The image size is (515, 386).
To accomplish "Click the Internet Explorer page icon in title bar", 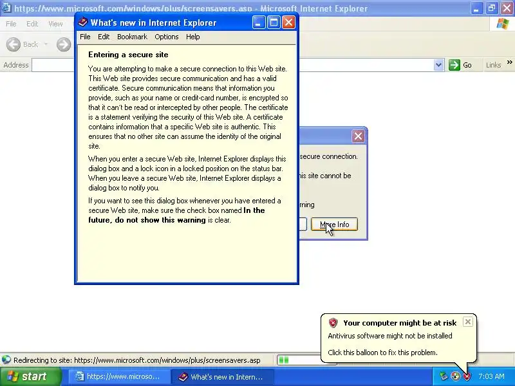I will tap(6, 7).
